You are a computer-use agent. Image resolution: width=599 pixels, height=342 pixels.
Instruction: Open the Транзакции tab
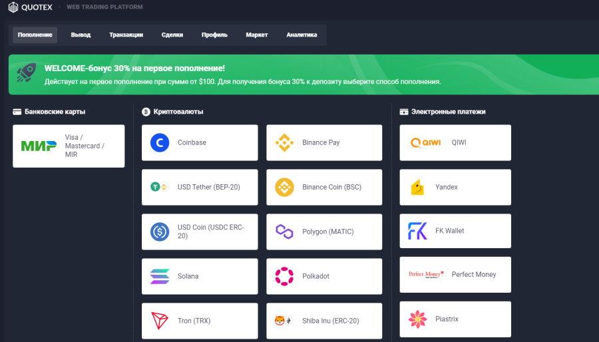coord(126,35)
